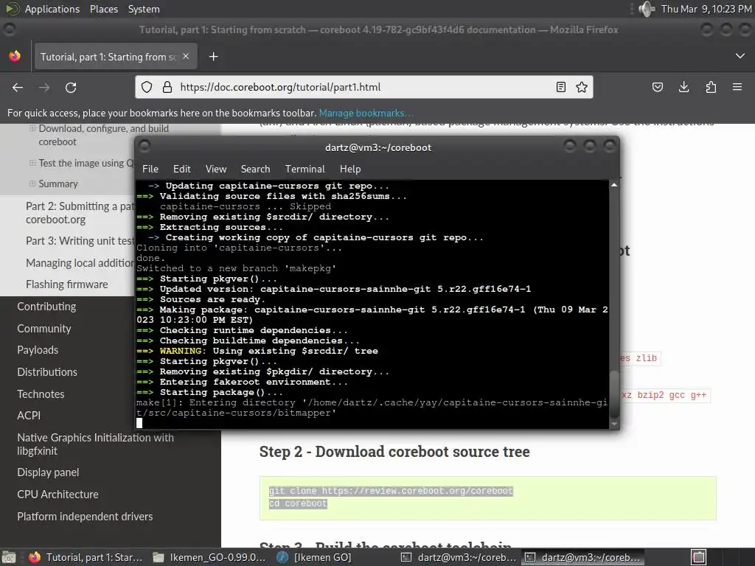Screen dimensions: 755x566
Task: Click volume speaker icon in top panel
Action: click(646, 9)
